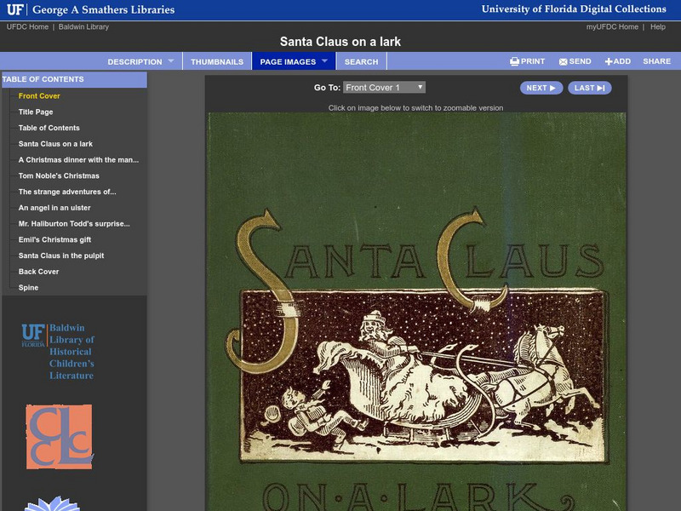
Task: Open the Help link
Action: (x=658, y=27)
